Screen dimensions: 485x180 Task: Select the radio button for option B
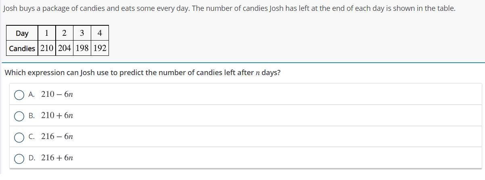(19, 116)
